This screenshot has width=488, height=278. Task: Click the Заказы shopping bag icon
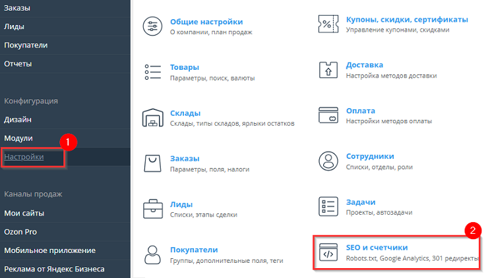(x=152, y=163)
